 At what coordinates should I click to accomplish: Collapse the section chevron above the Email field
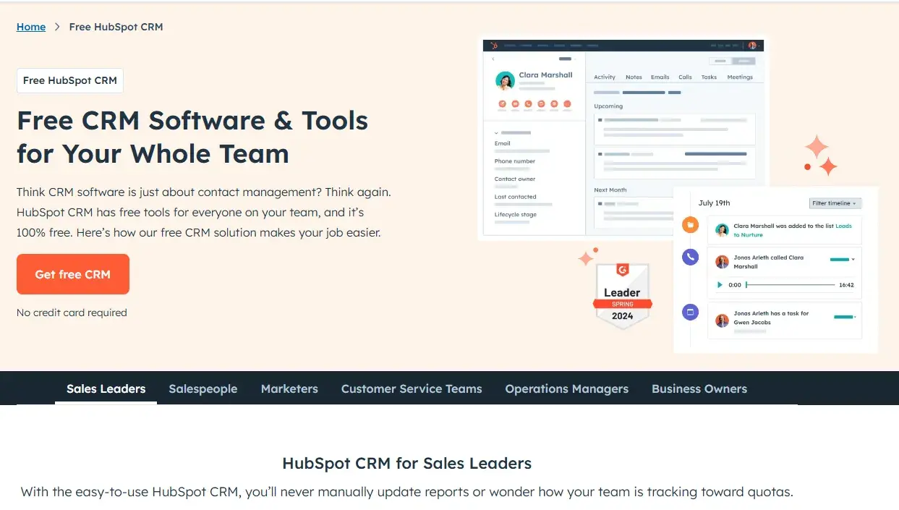(x=496, y=133)
